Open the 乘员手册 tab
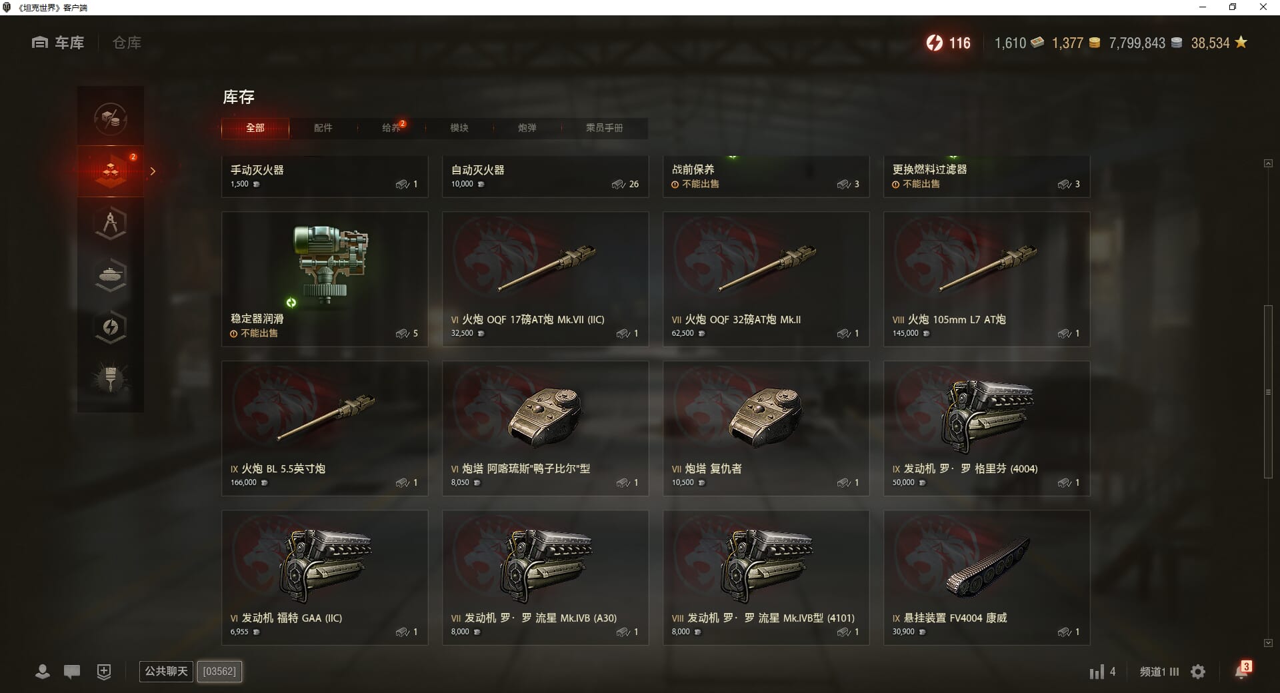Image resolution: width=1280 pixels, height=693 pixels. (605, 128)
